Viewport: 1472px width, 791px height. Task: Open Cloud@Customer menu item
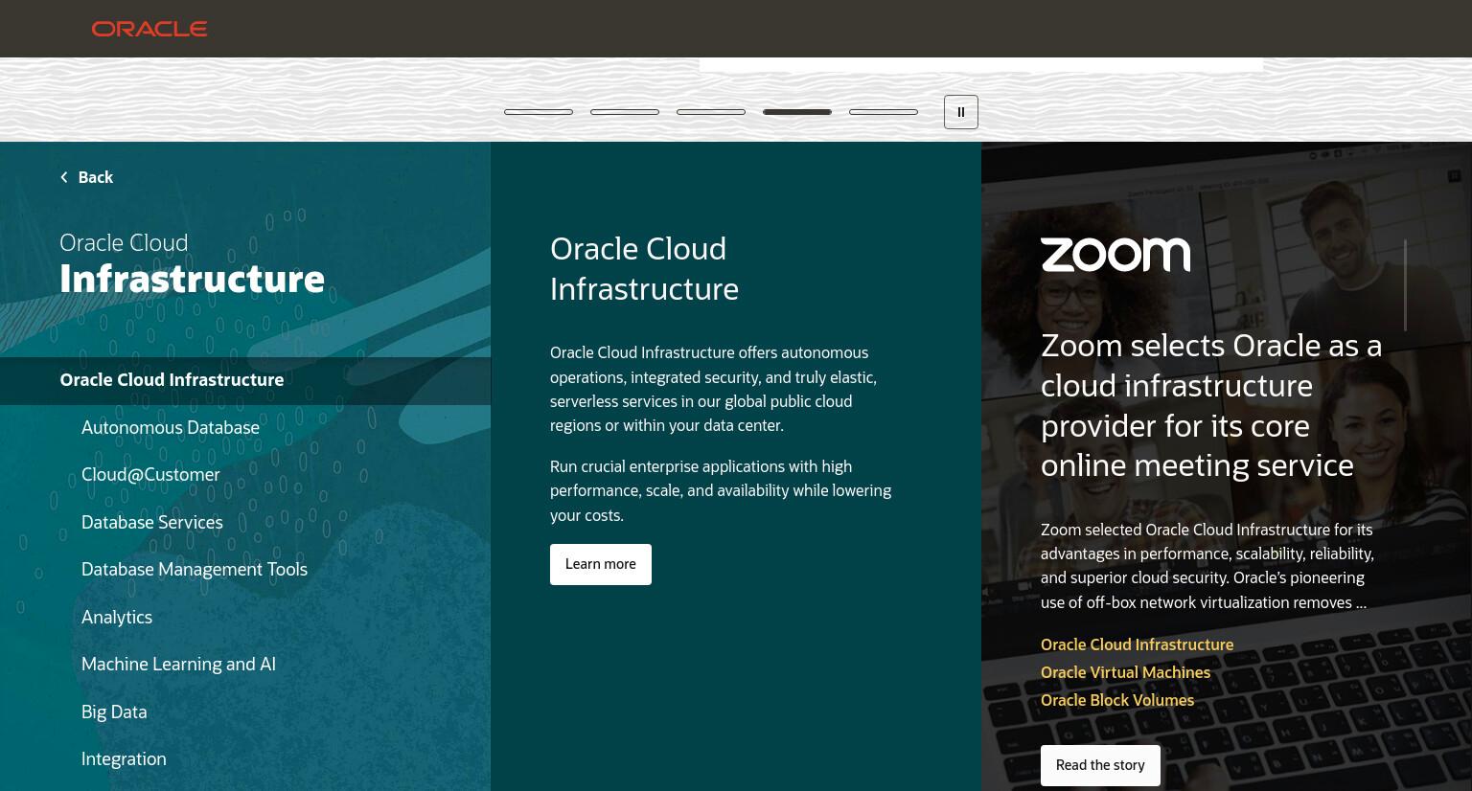[x=150, y=475]
